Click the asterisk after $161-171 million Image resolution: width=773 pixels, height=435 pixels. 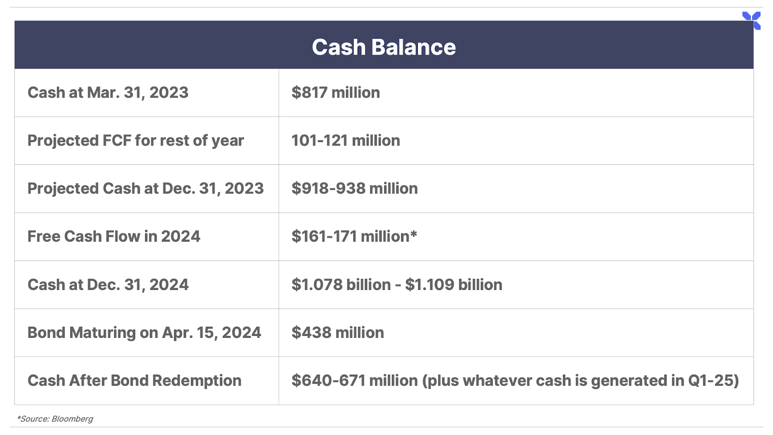[414, 234]
